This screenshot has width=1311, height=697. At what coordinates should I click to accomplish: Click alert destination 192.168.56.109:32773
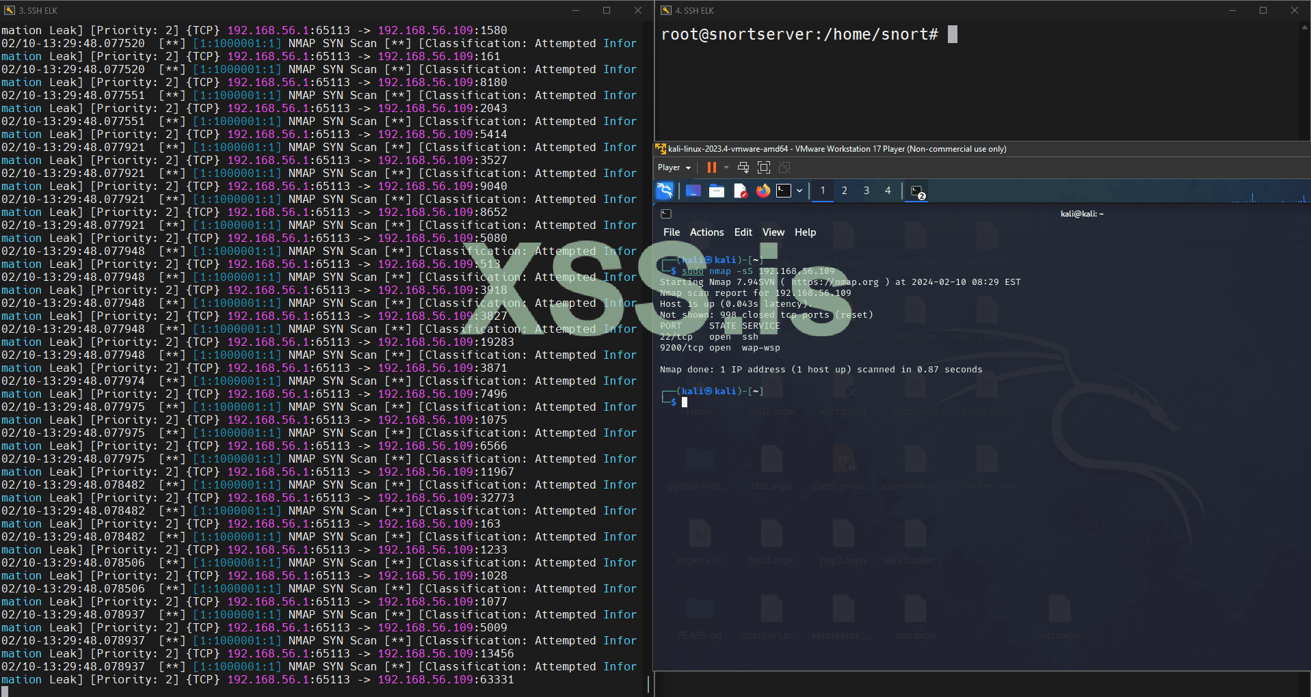click(x=446, y=497)
